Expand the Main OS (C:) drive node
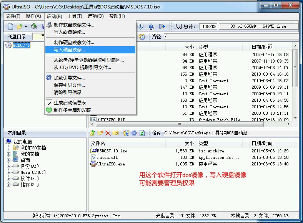The image size is (303, 223). pos(8,172)
